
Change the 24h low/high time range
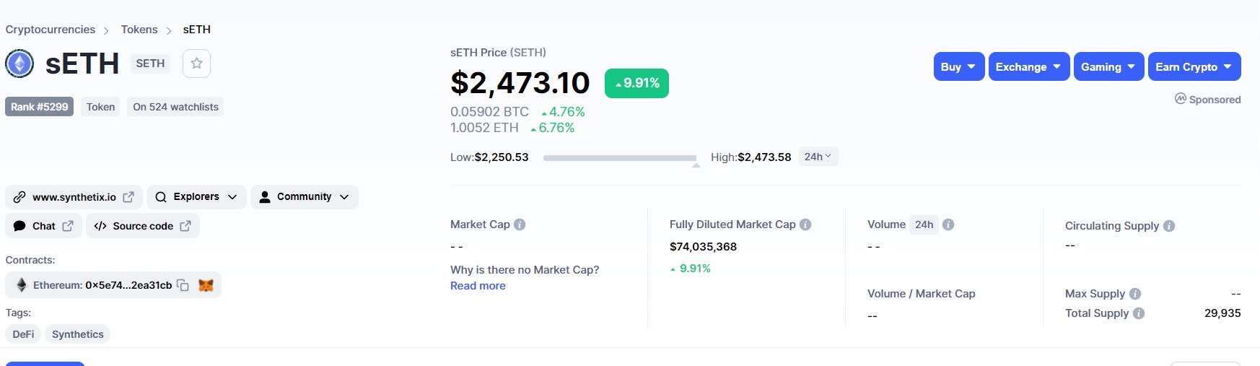(818, 157)
